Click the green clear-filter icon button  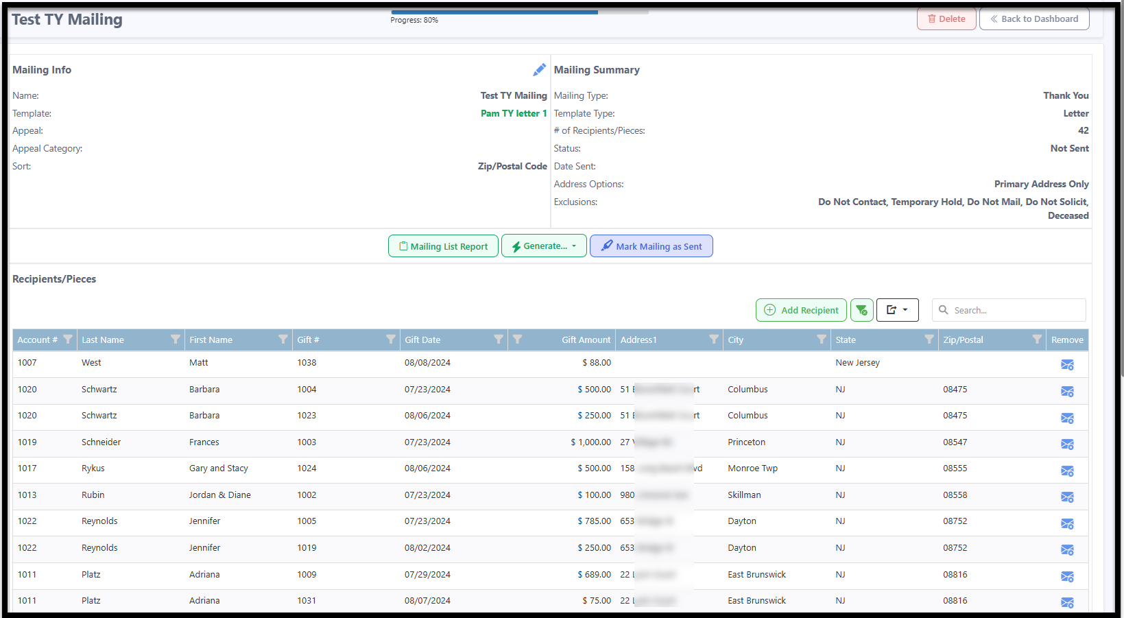[x=862, y=310]
